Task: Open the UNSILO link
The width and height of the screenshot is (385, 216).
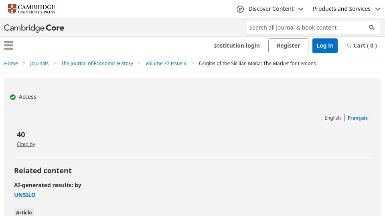Action: 25,195
